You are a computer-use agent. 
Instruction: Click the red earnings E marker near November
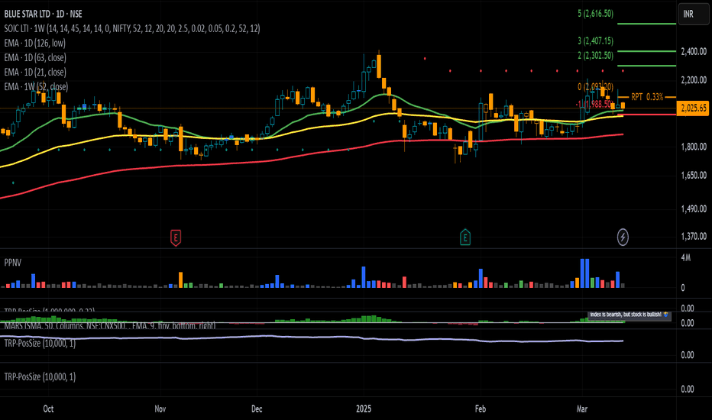(x=176, y=237)
